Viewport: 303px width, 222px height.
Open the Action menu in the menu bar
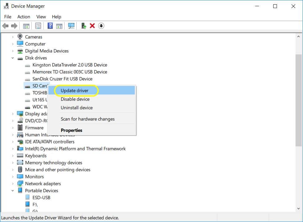pos(24,17)
